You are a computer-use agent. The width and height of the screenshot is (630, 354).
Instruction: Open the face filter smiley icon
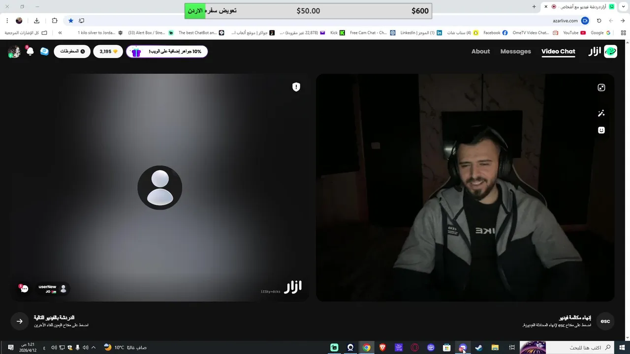(601, 130)
